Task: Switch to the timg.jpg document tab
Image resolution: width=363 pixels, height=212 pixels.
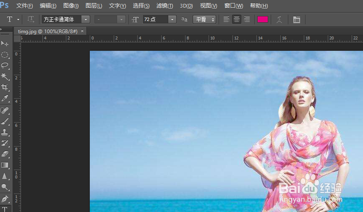Action: [x=48, y=31]
